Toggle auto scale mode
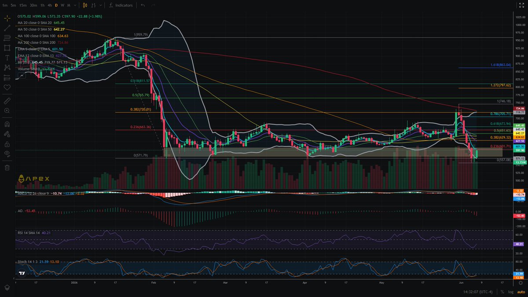The height and width of the screenshot is (297, 528). [x=520, y=292]
